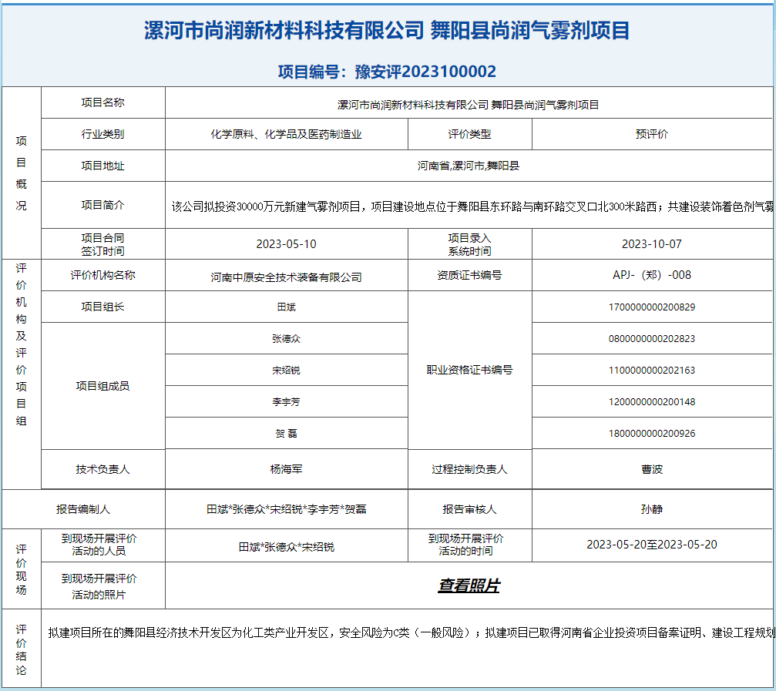Select certificate number 1800000000200926
Image resolution: width=776 pixels, height=691 pixels.
[x=652, y=433]
